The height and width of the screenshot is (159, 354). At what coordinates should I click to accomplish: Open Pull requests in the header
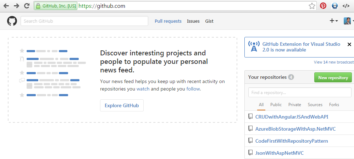[168, 21]
